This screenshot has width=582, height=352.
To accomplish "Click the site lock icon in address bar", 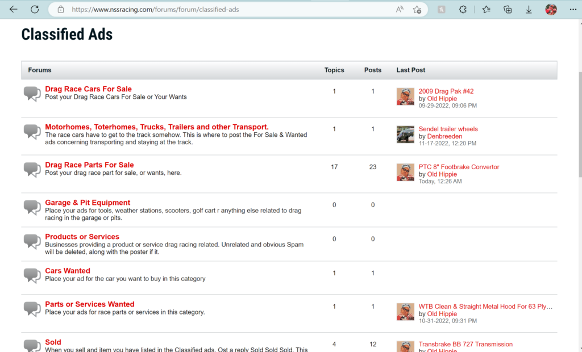I will click(x=60, y=10).
